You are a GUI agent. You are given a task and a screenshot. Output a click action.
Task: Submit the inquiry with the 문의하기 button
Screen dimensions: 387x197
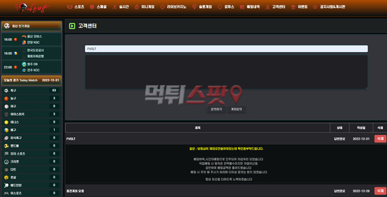point(217,109)
